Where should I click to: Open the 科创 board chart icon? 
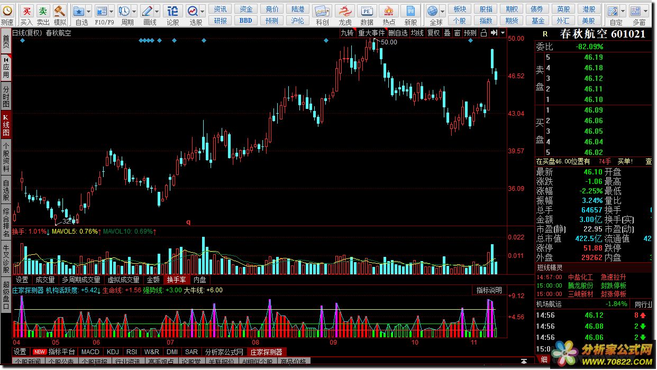coord(322,11)
